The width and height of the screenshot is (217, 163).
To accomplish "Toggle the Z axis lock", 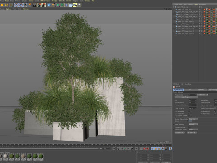I will pyautogui.click(x=25, y=5).
